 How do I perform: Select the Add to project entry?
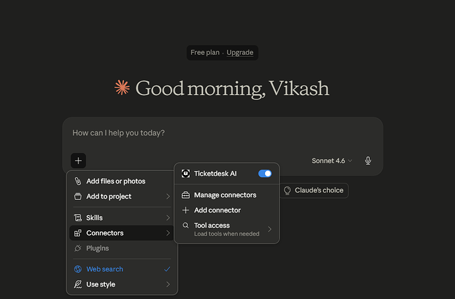coord(122,197)
